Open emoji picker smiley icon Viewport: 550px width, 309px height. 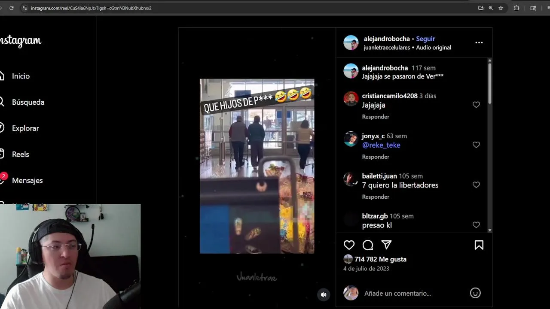click(475, 293)
